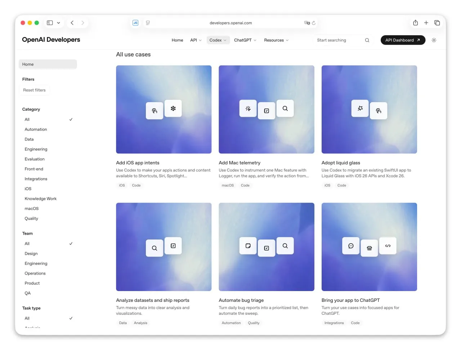Expand the Resources navigation dropdown
The image size is (461, 350).
click(x=276, y=40)
